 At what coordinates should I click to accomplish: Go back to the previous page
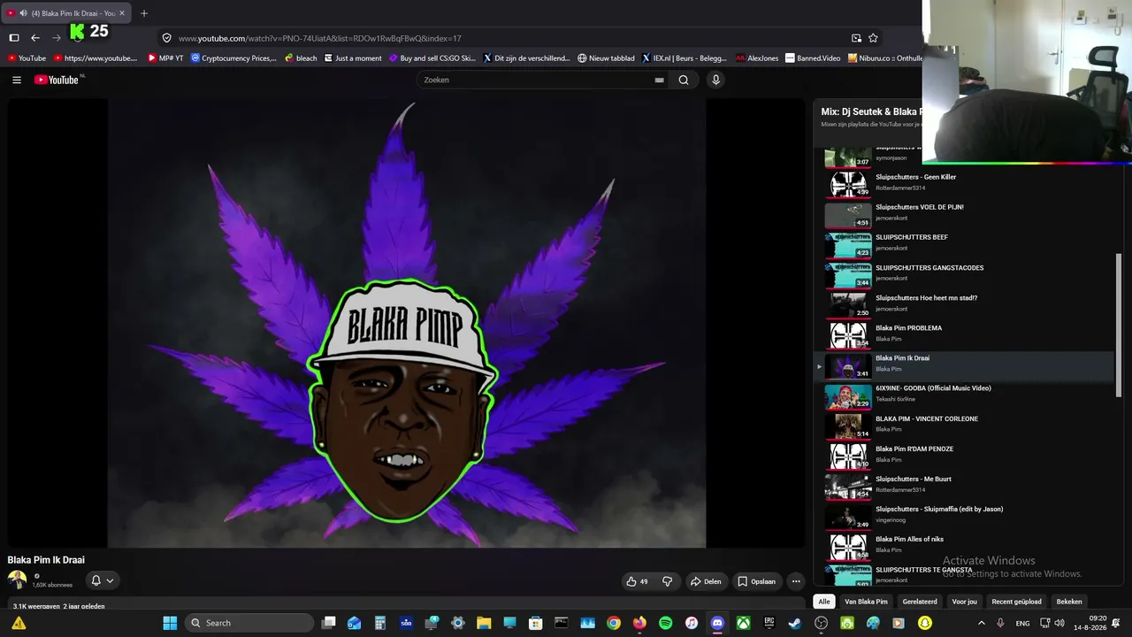tap(35, 38)
